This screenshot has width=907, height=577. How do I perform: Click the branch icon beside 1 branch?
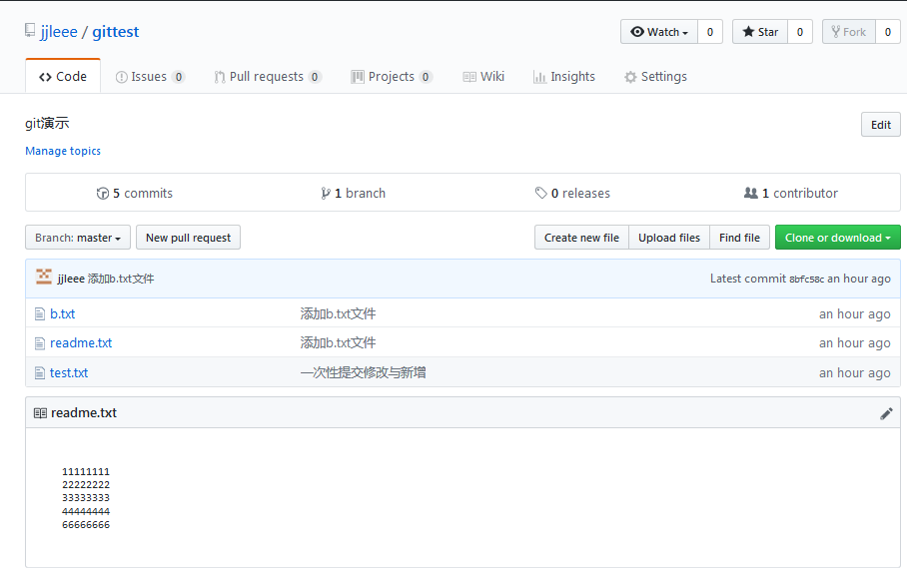click(x=326, y=193)
